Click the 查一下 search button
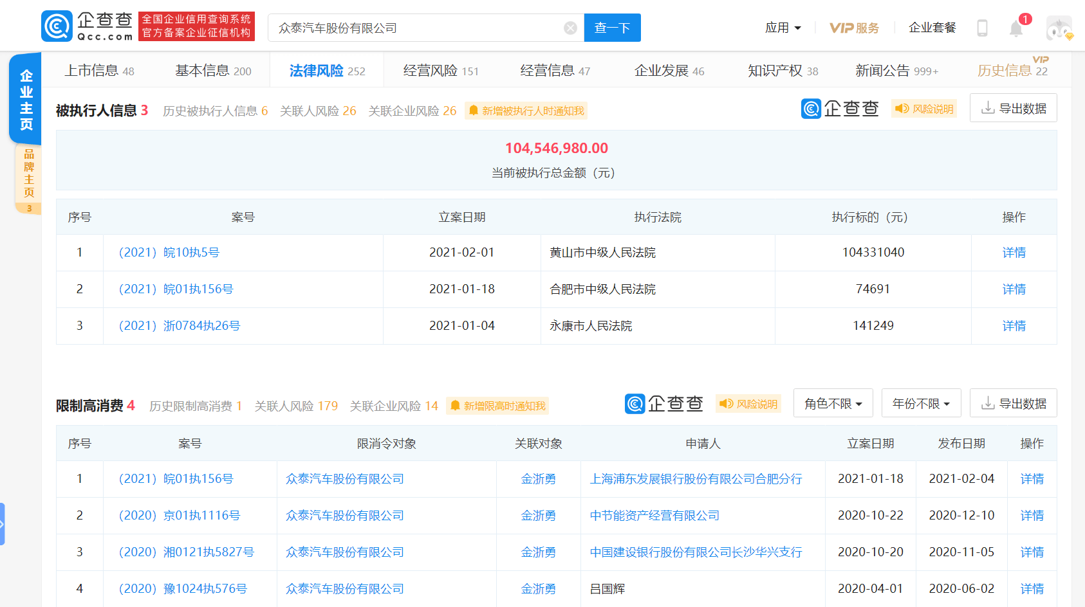The image size is (1085, 607). 612,28
